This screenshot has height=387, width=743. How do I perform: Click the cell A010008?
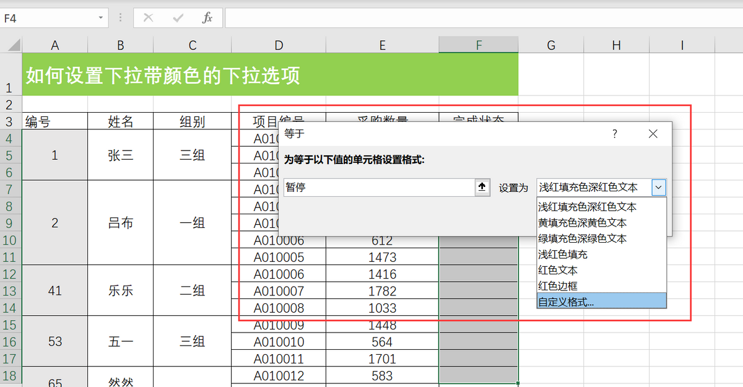pos(279,307)
